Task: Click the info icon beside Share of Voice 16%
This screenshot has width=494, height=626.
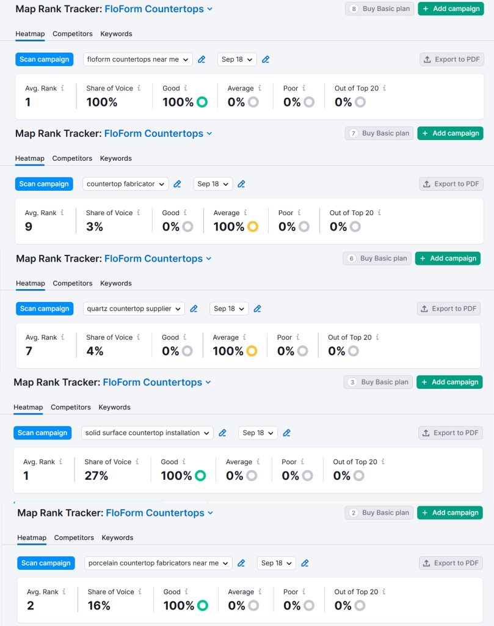Action: 140,592
